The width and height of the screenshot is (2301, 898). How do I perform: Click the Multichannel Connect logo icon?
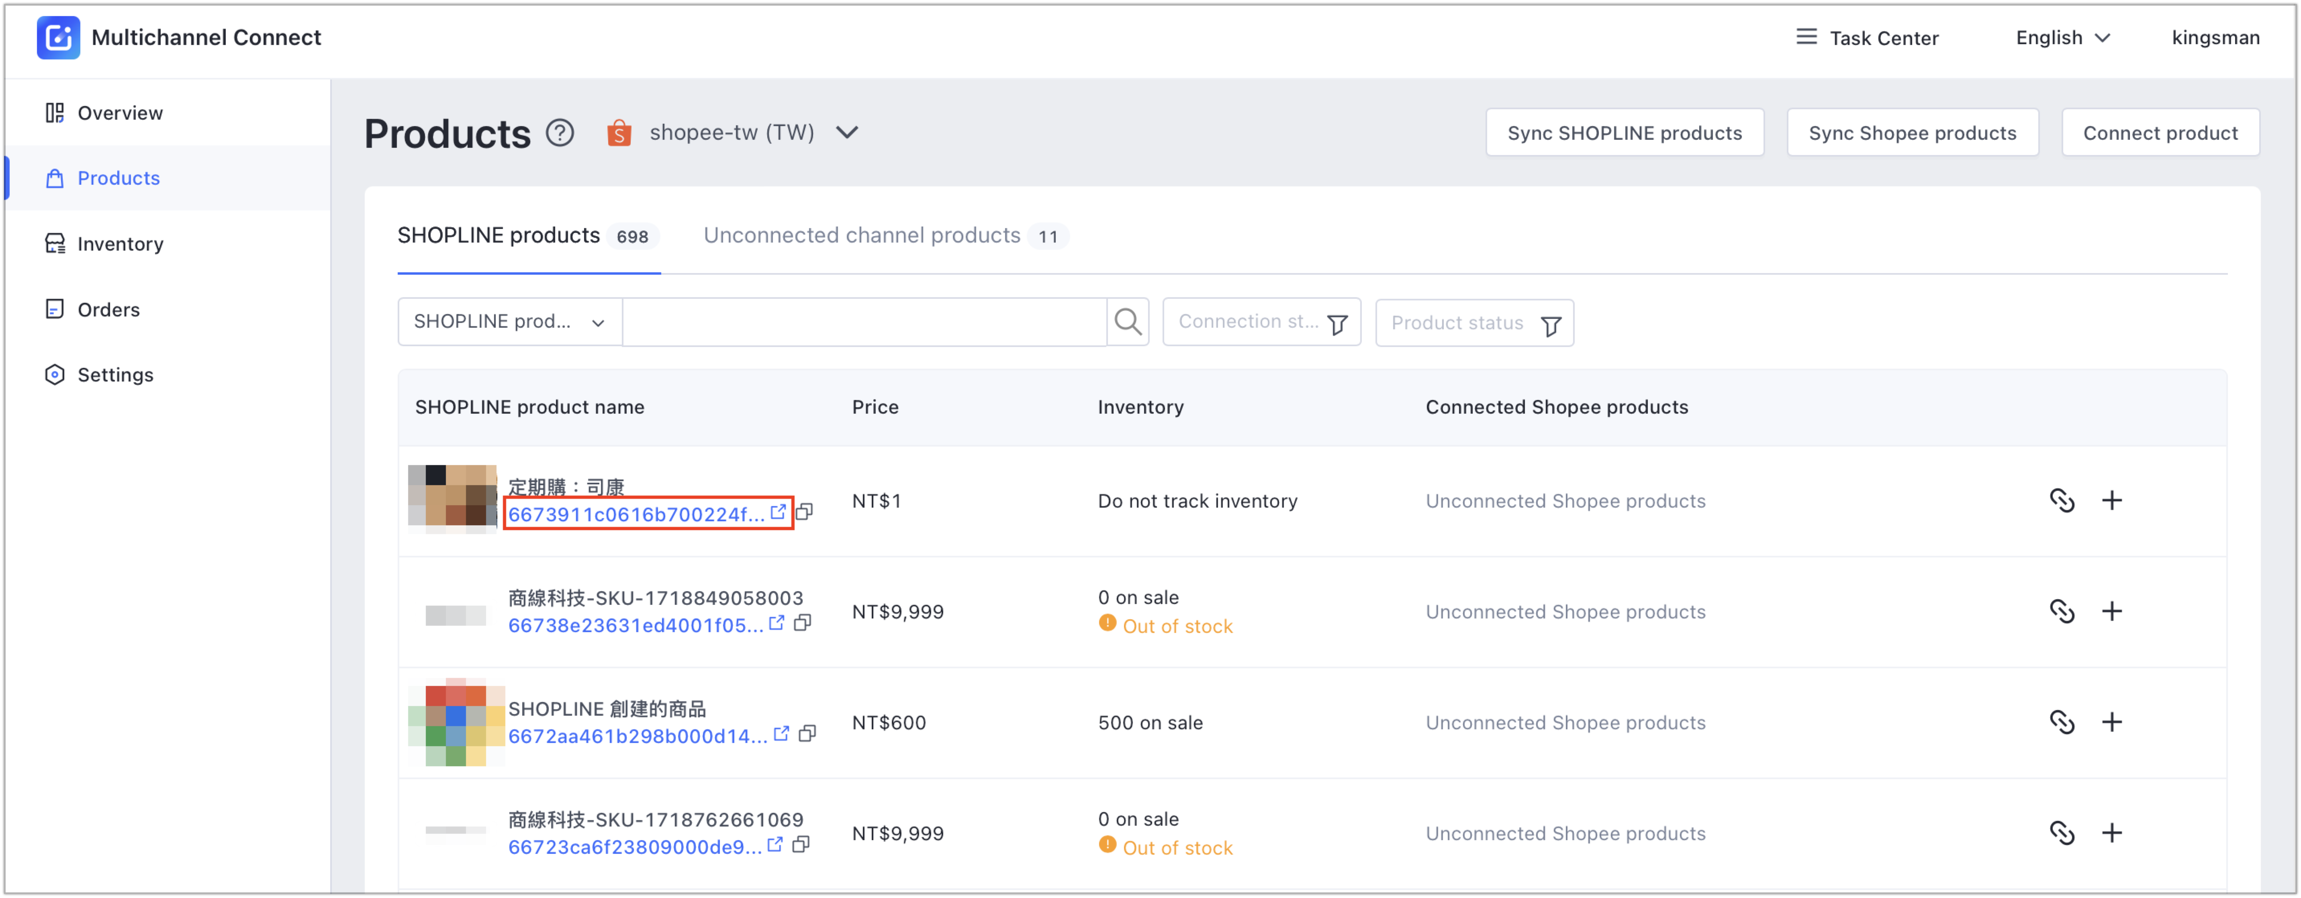click(58, 37)
